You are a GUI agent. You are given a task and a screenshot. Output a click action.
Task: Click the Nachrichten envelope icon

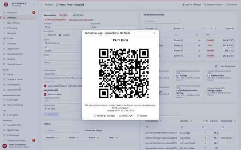4,130
